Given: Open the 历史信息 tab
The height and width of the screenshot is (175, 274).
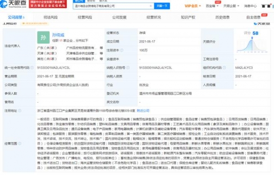Looking at the screenshot, I should [222, 17].
